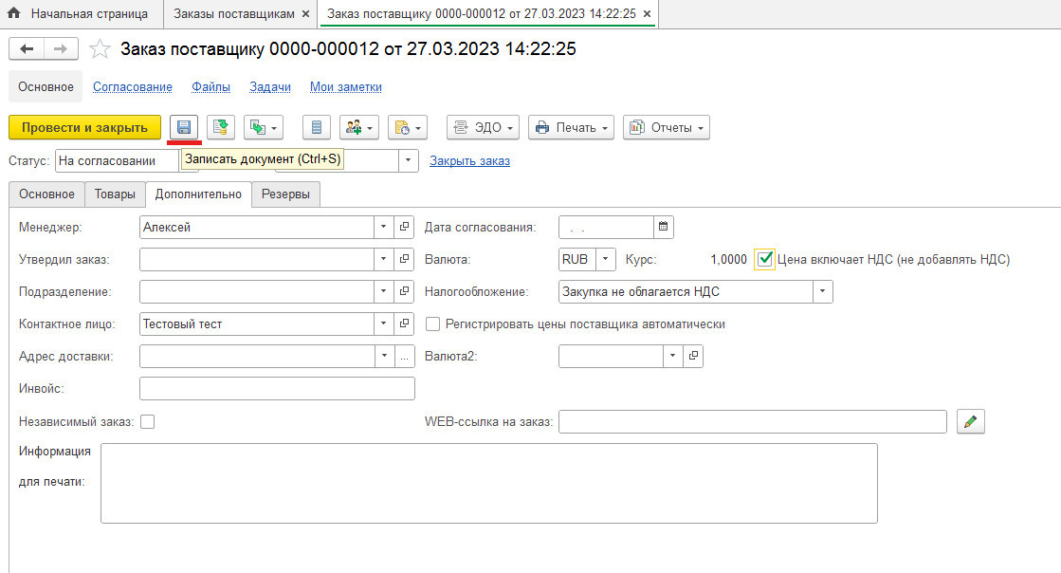The width and height of the screenshot is (1061, 573).
Task: Switch to the Товары tab
Action: pyautogui.click(x=114, y=194)
